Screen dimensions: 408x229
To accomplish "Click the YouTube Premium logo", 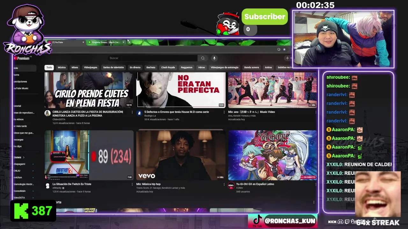I will [x=22, y=58].
